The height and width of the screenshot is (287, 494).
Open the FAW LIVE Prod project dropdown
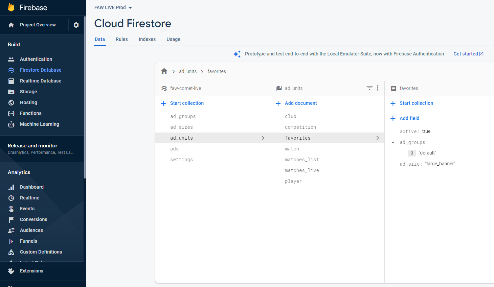(113, 7)
